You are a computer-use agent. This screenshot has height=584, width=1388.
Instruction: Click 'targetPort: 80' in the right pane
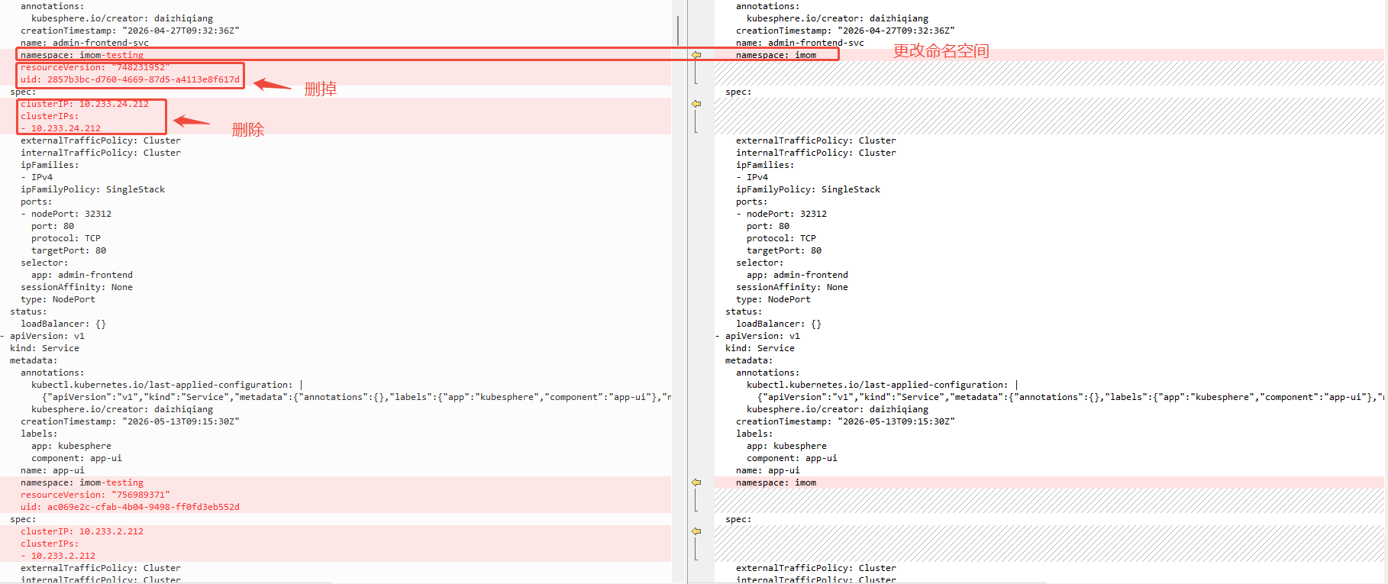784,250
